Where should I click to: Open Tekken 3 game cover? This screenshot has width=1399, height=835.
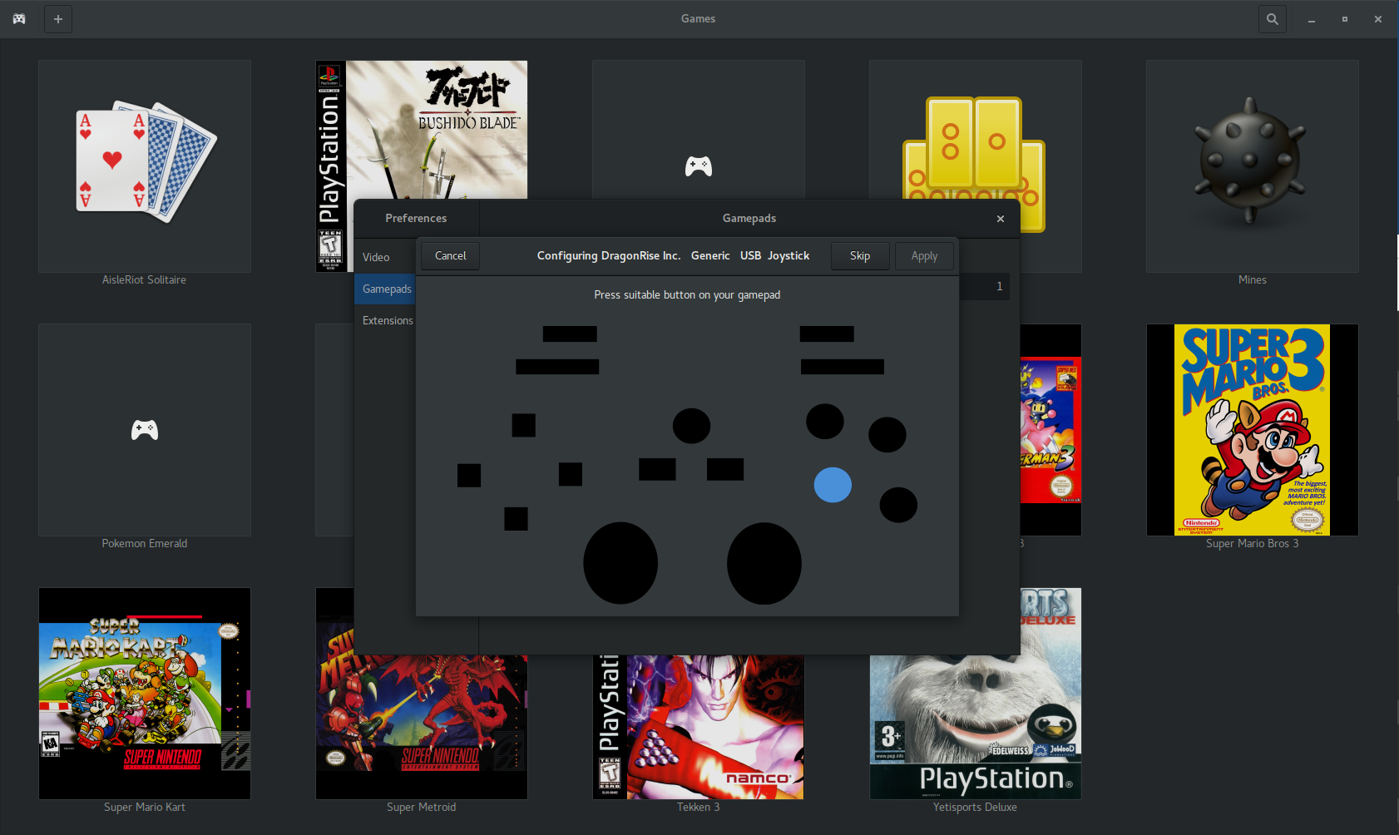(x=699, y=727)
